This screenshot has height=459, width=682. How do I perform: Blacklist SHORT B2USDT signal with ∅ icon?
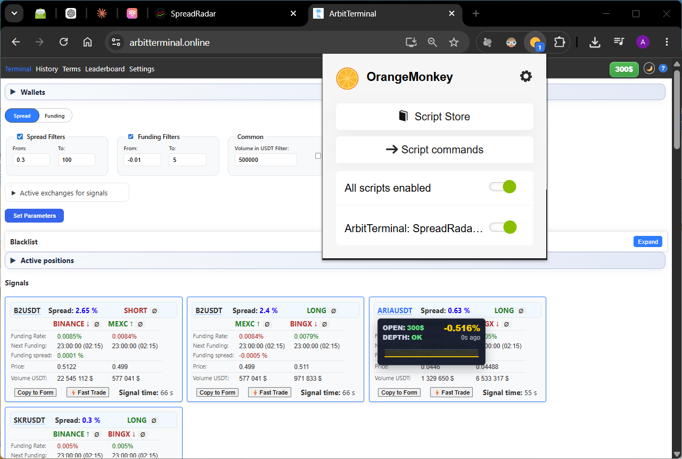(154, 311)
